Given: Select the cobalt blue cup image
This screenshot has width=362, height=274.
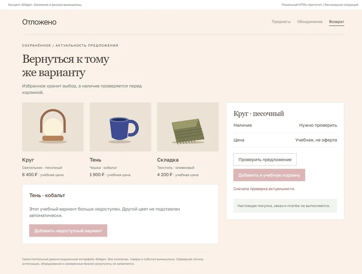Looking at the screenshot, I should (120, 127).
